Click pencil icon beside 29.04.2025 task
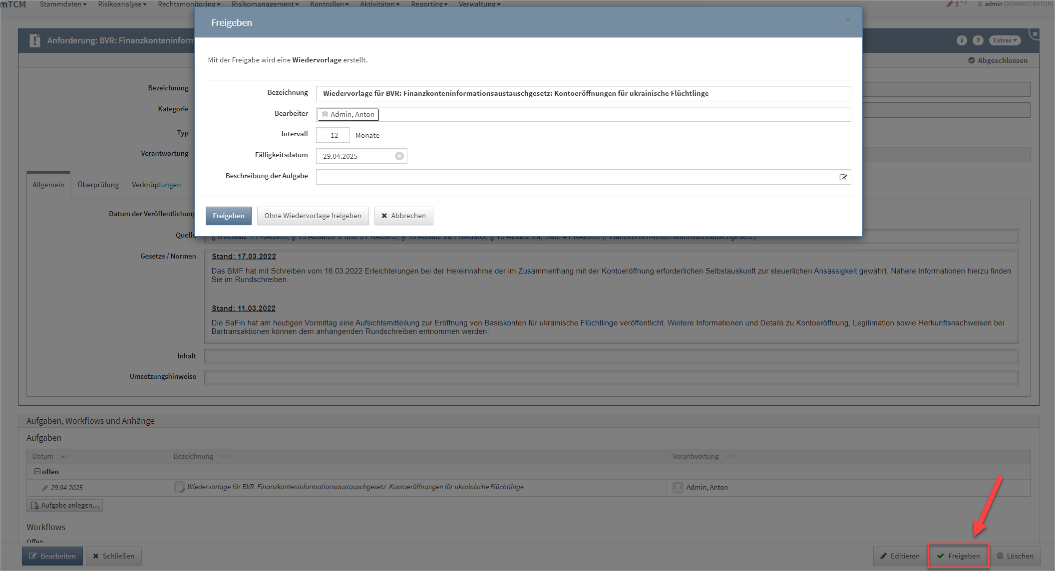The image size is (1055, 571). point(45,488)
